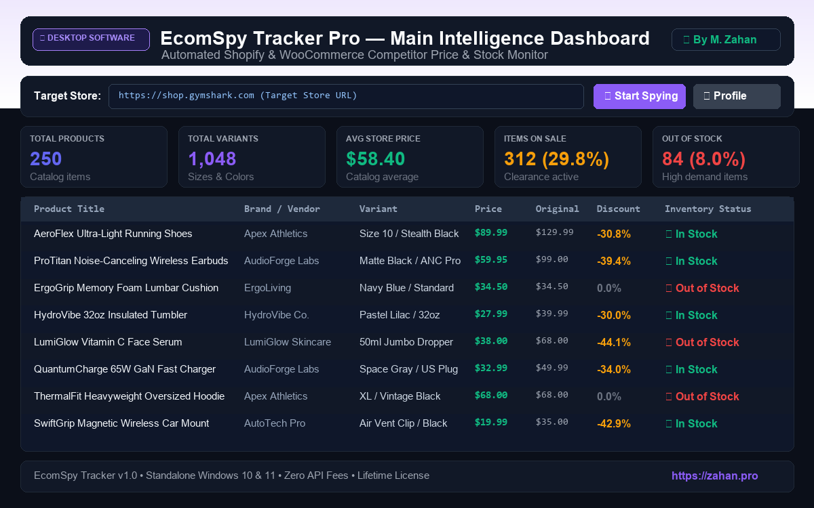Click the $89.99 price for AeroFlex
The height and width of the screenshot is (508, 814).
491,232
